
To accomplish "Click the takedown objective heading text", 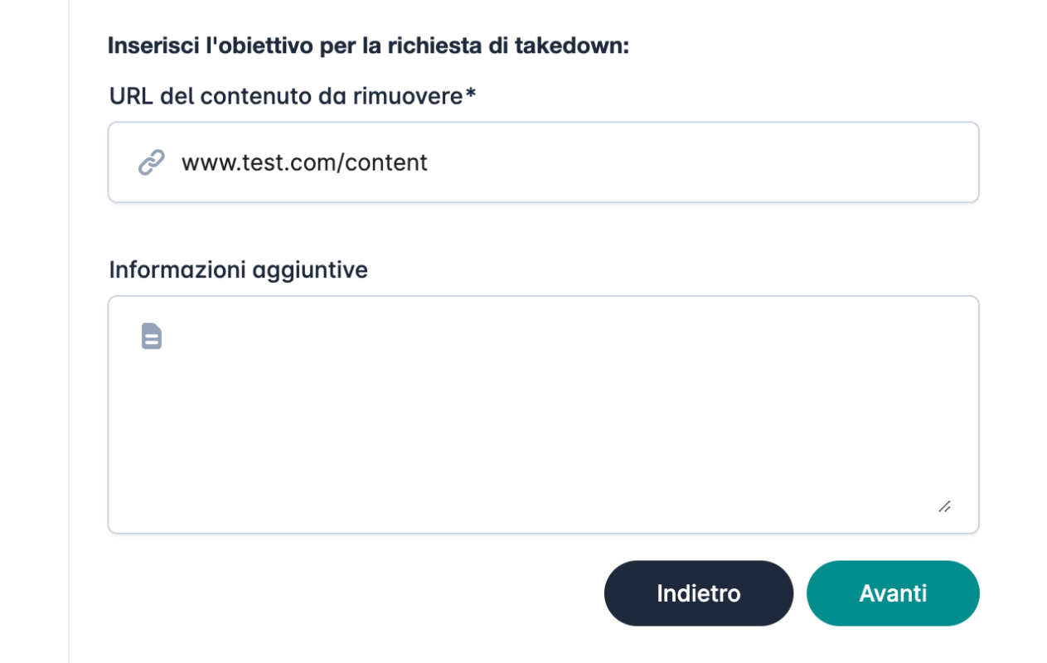I will coord(368,46).
